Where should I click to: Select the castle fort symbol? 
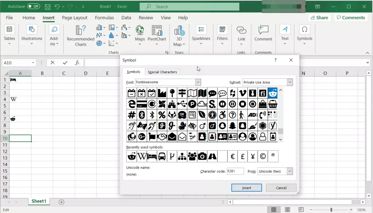172,104
